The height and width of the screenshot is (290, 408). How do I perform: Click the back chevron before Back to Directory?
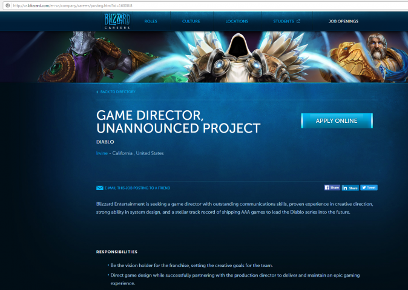[x=97, y=92]
